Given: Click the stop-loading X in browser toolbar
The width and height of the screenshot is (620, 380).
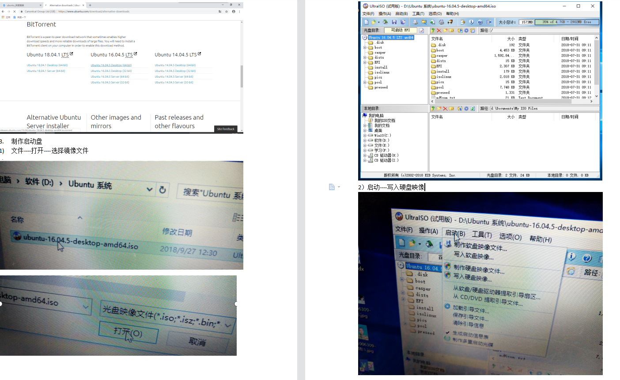Looking at the screenshot, I should point(14,11).
